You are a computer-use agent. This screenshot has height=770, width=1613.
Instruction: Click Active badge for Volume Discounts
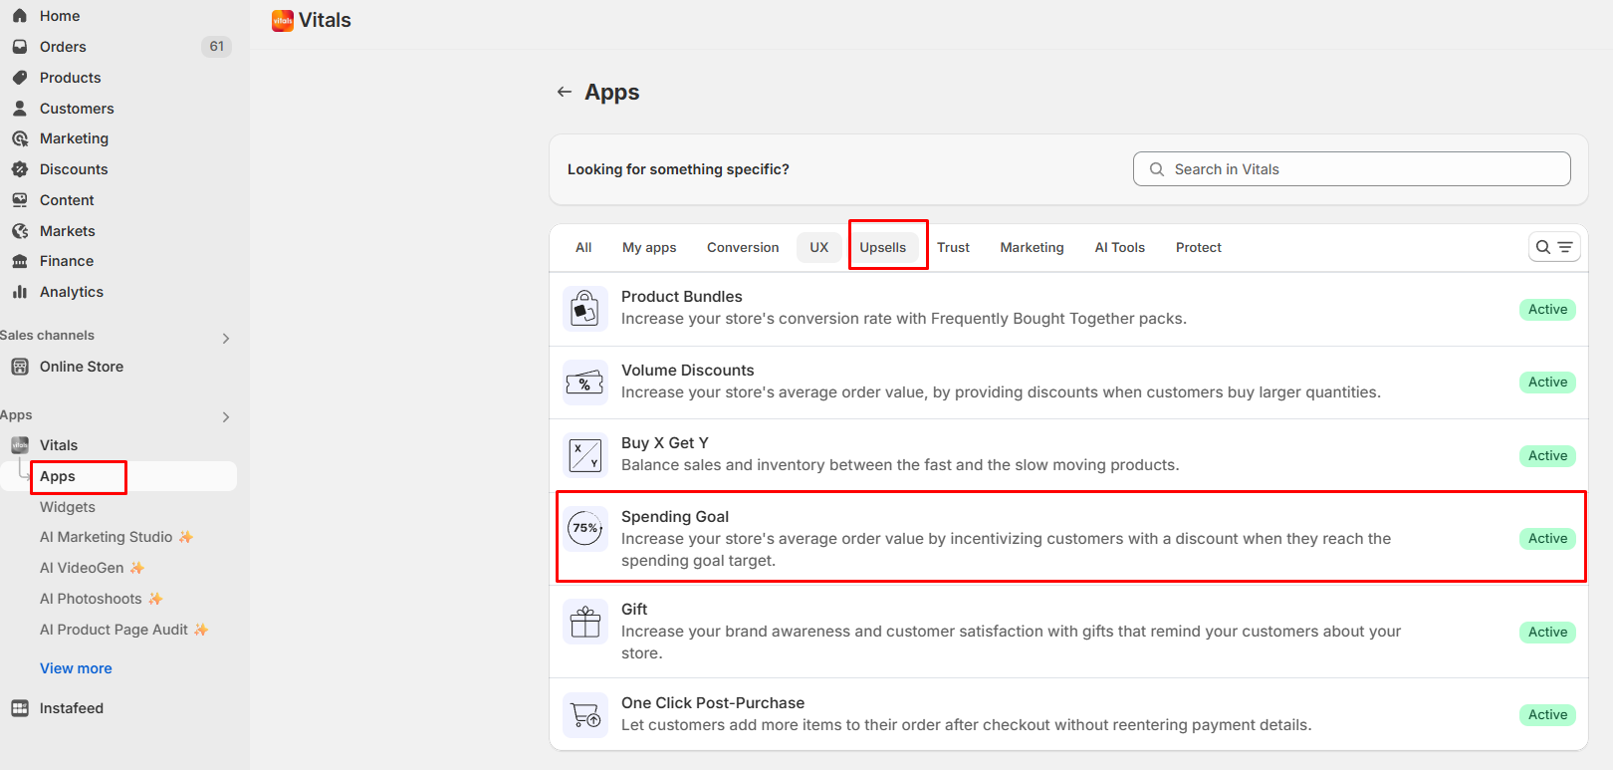1547,383
